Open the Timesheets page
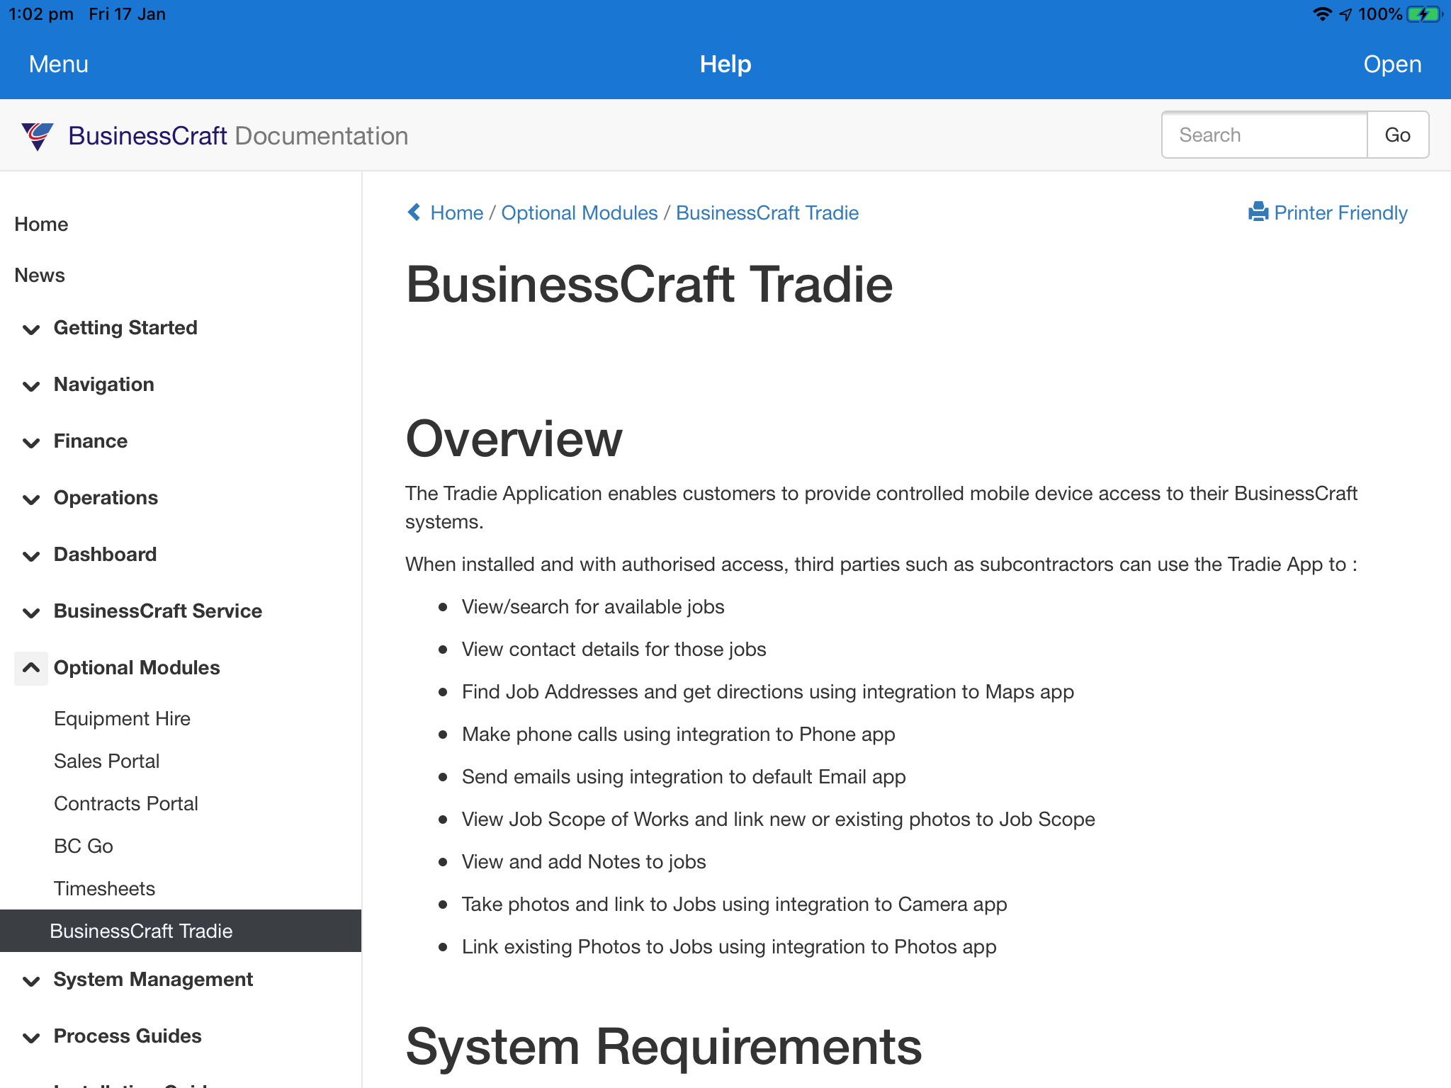 click(x=104, y=888)
